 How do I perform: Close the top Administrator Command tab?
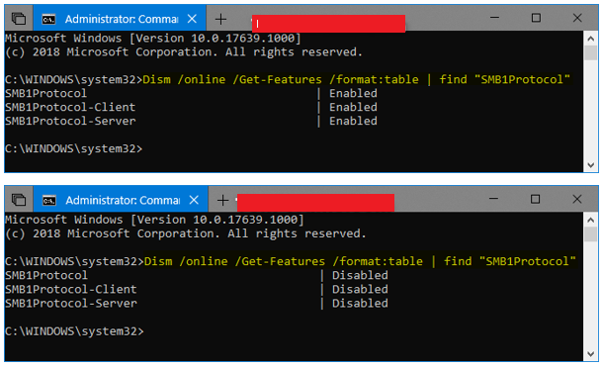point(192,19)
